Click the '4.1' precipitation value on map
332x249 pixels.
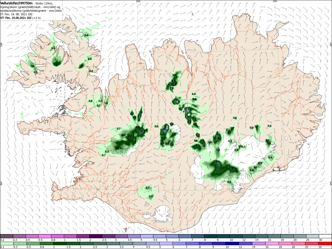pyautogui.click(x=140, y=117)
